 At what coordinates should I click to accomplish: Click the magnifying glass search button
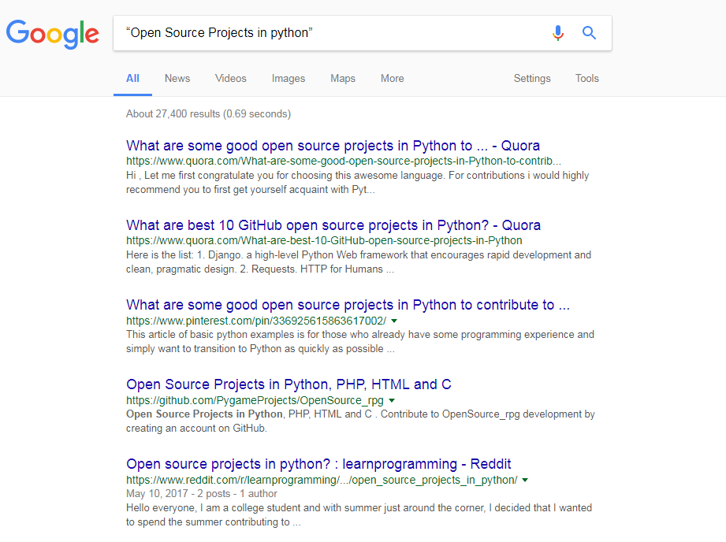[589, 33]
